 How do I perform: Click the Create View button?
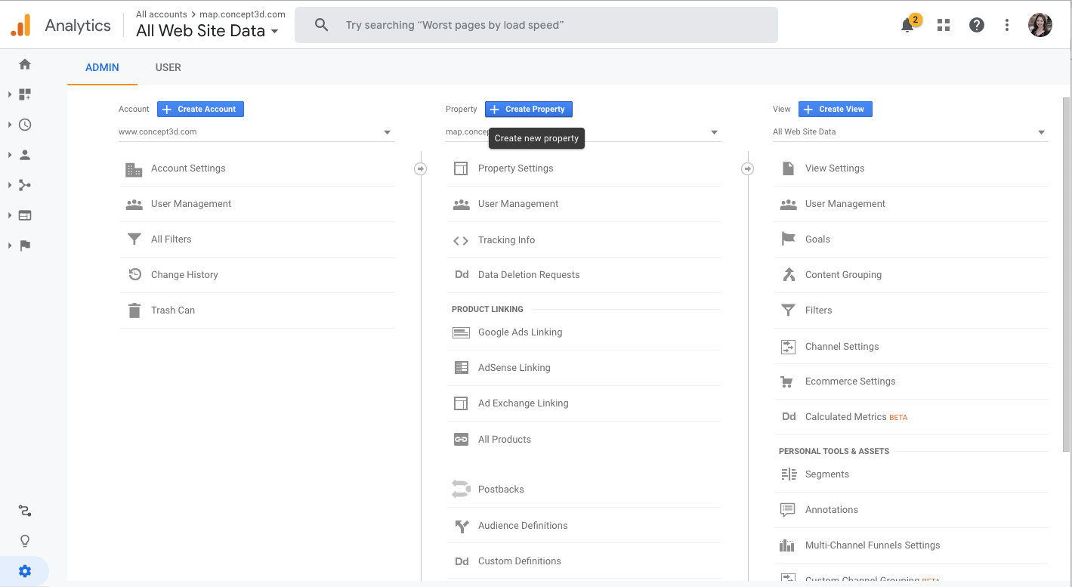point(836,110)
